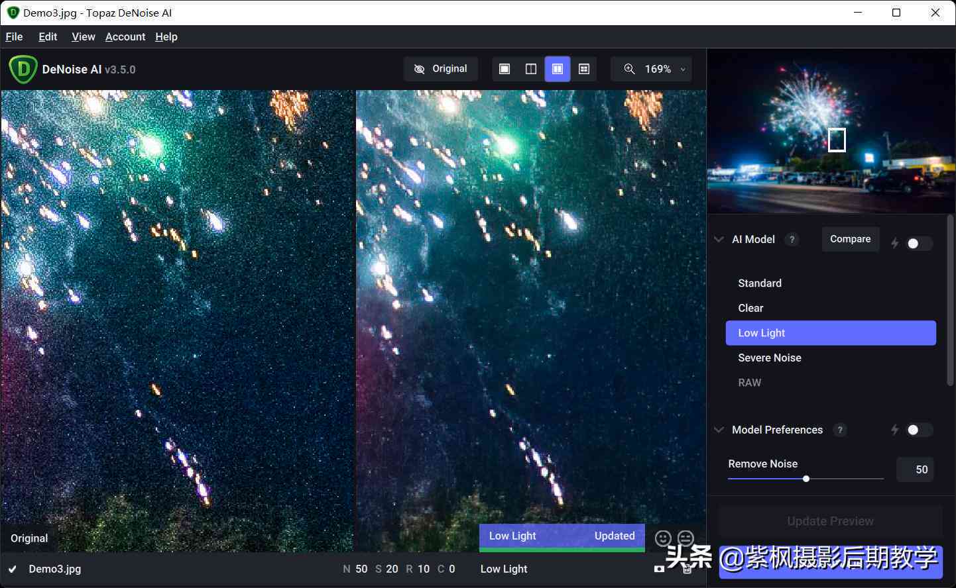Screen dimensions: 956x588
Task: Toggle the Demo3.jpg checkmark
Action: [x=13, y=569]
